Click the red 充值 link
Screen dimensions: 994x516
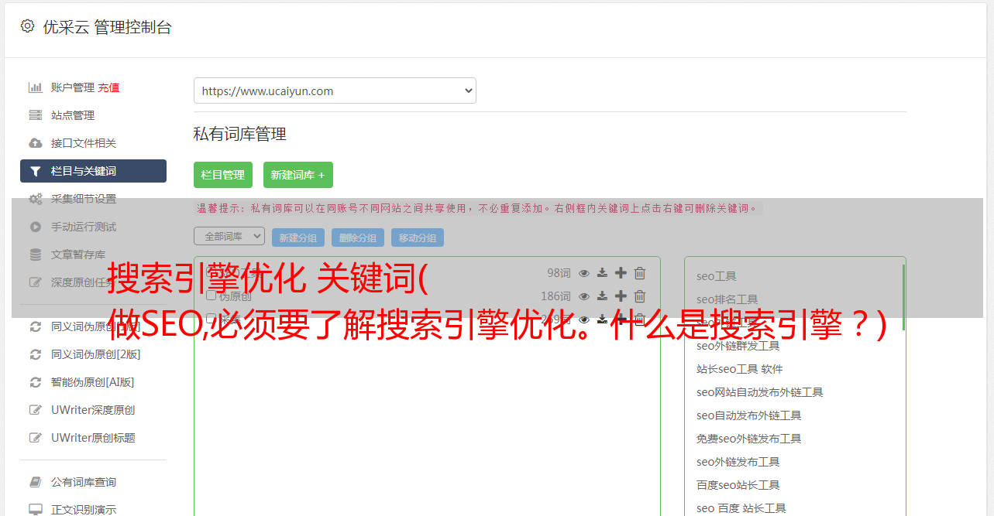click(x=108, y=87)
